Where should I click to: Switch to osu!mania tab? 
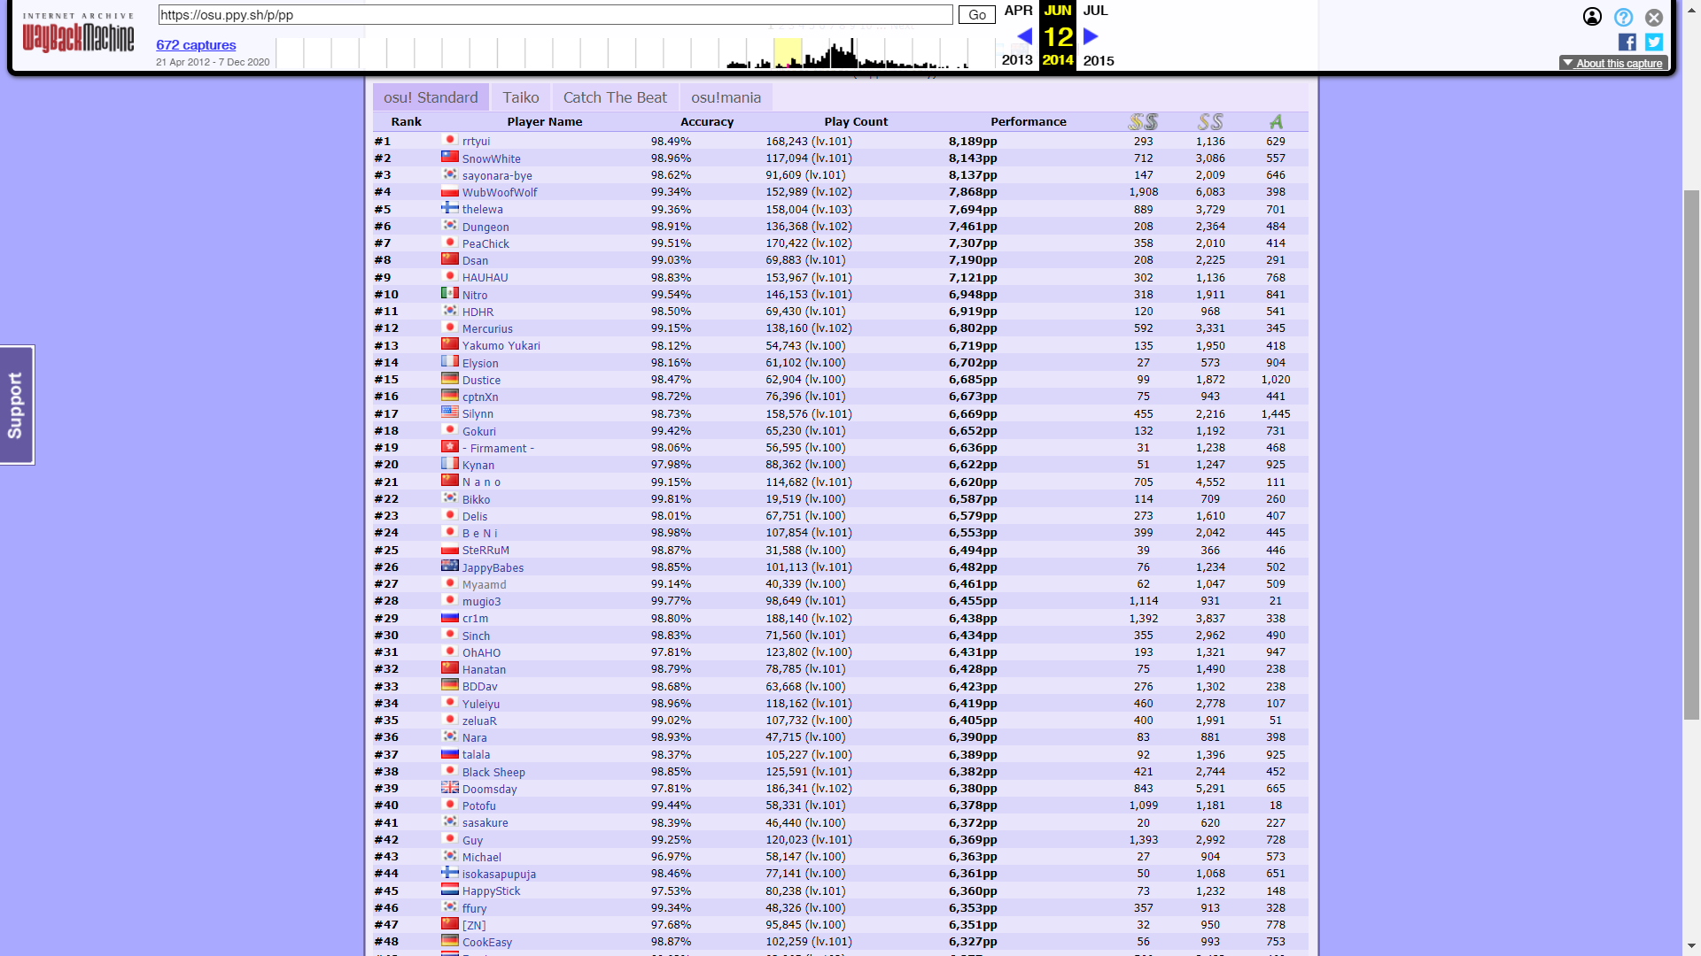tap(726, 97)
